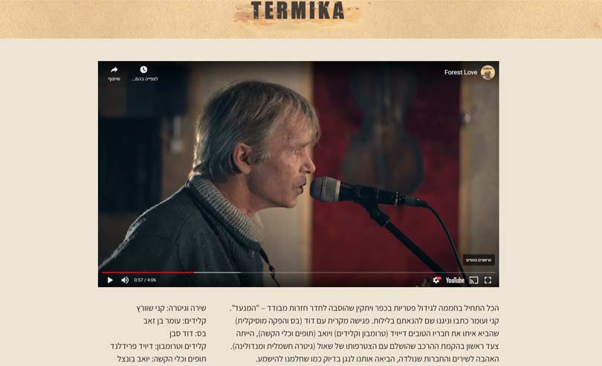
Task: Click the more videos button overlay
Action: (x=479, y=260)
